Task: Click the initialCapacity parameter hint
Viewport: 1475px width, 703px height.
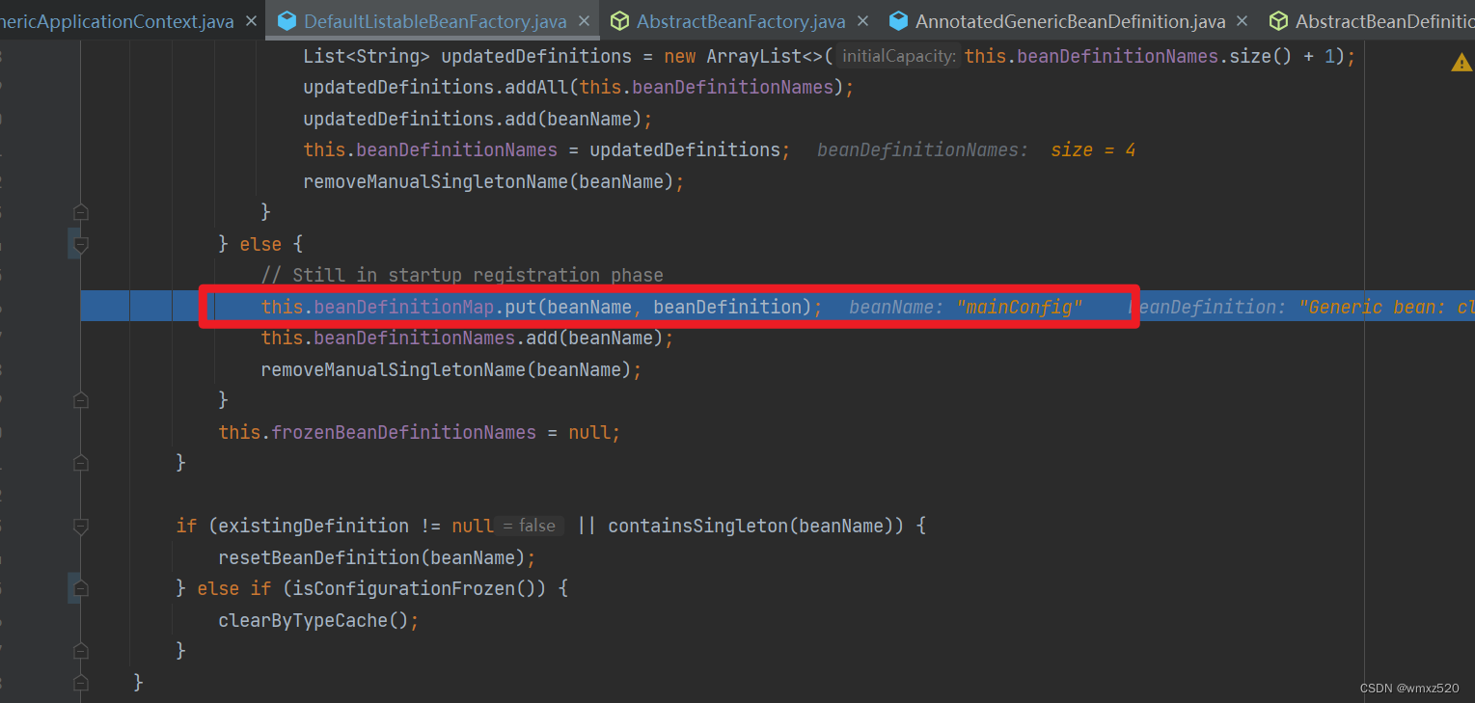Action: [x=898, y=56]
